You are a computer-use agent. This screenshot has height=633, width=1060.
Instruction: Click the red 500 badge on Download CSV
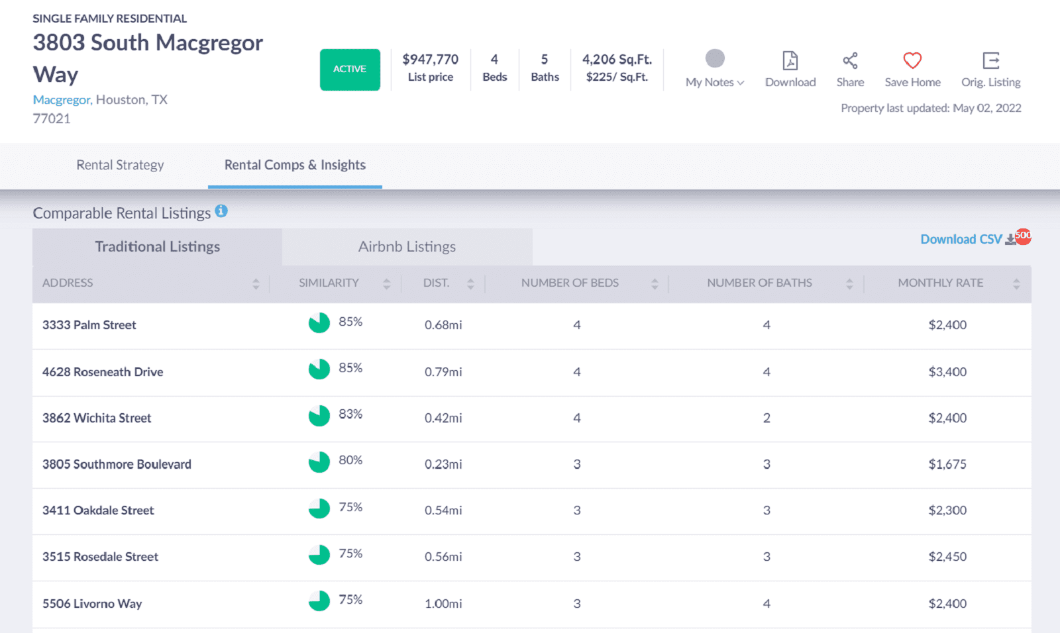click(1022, 235)
